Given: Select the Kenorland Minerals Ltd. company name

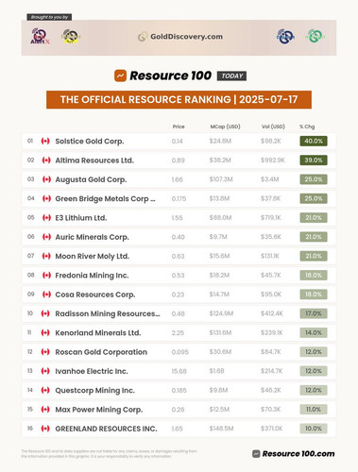Looking at the screenshot, I should (x=98, y=333).
